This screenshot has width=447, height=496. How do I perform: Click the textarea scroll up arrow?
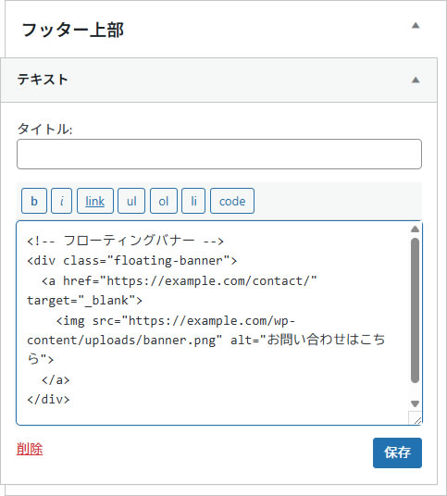click(x=415, y=229)
